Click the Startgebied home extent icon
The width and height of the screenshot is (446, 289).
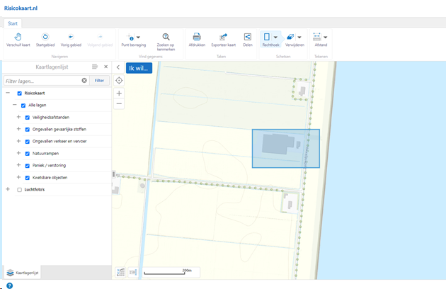45,40
